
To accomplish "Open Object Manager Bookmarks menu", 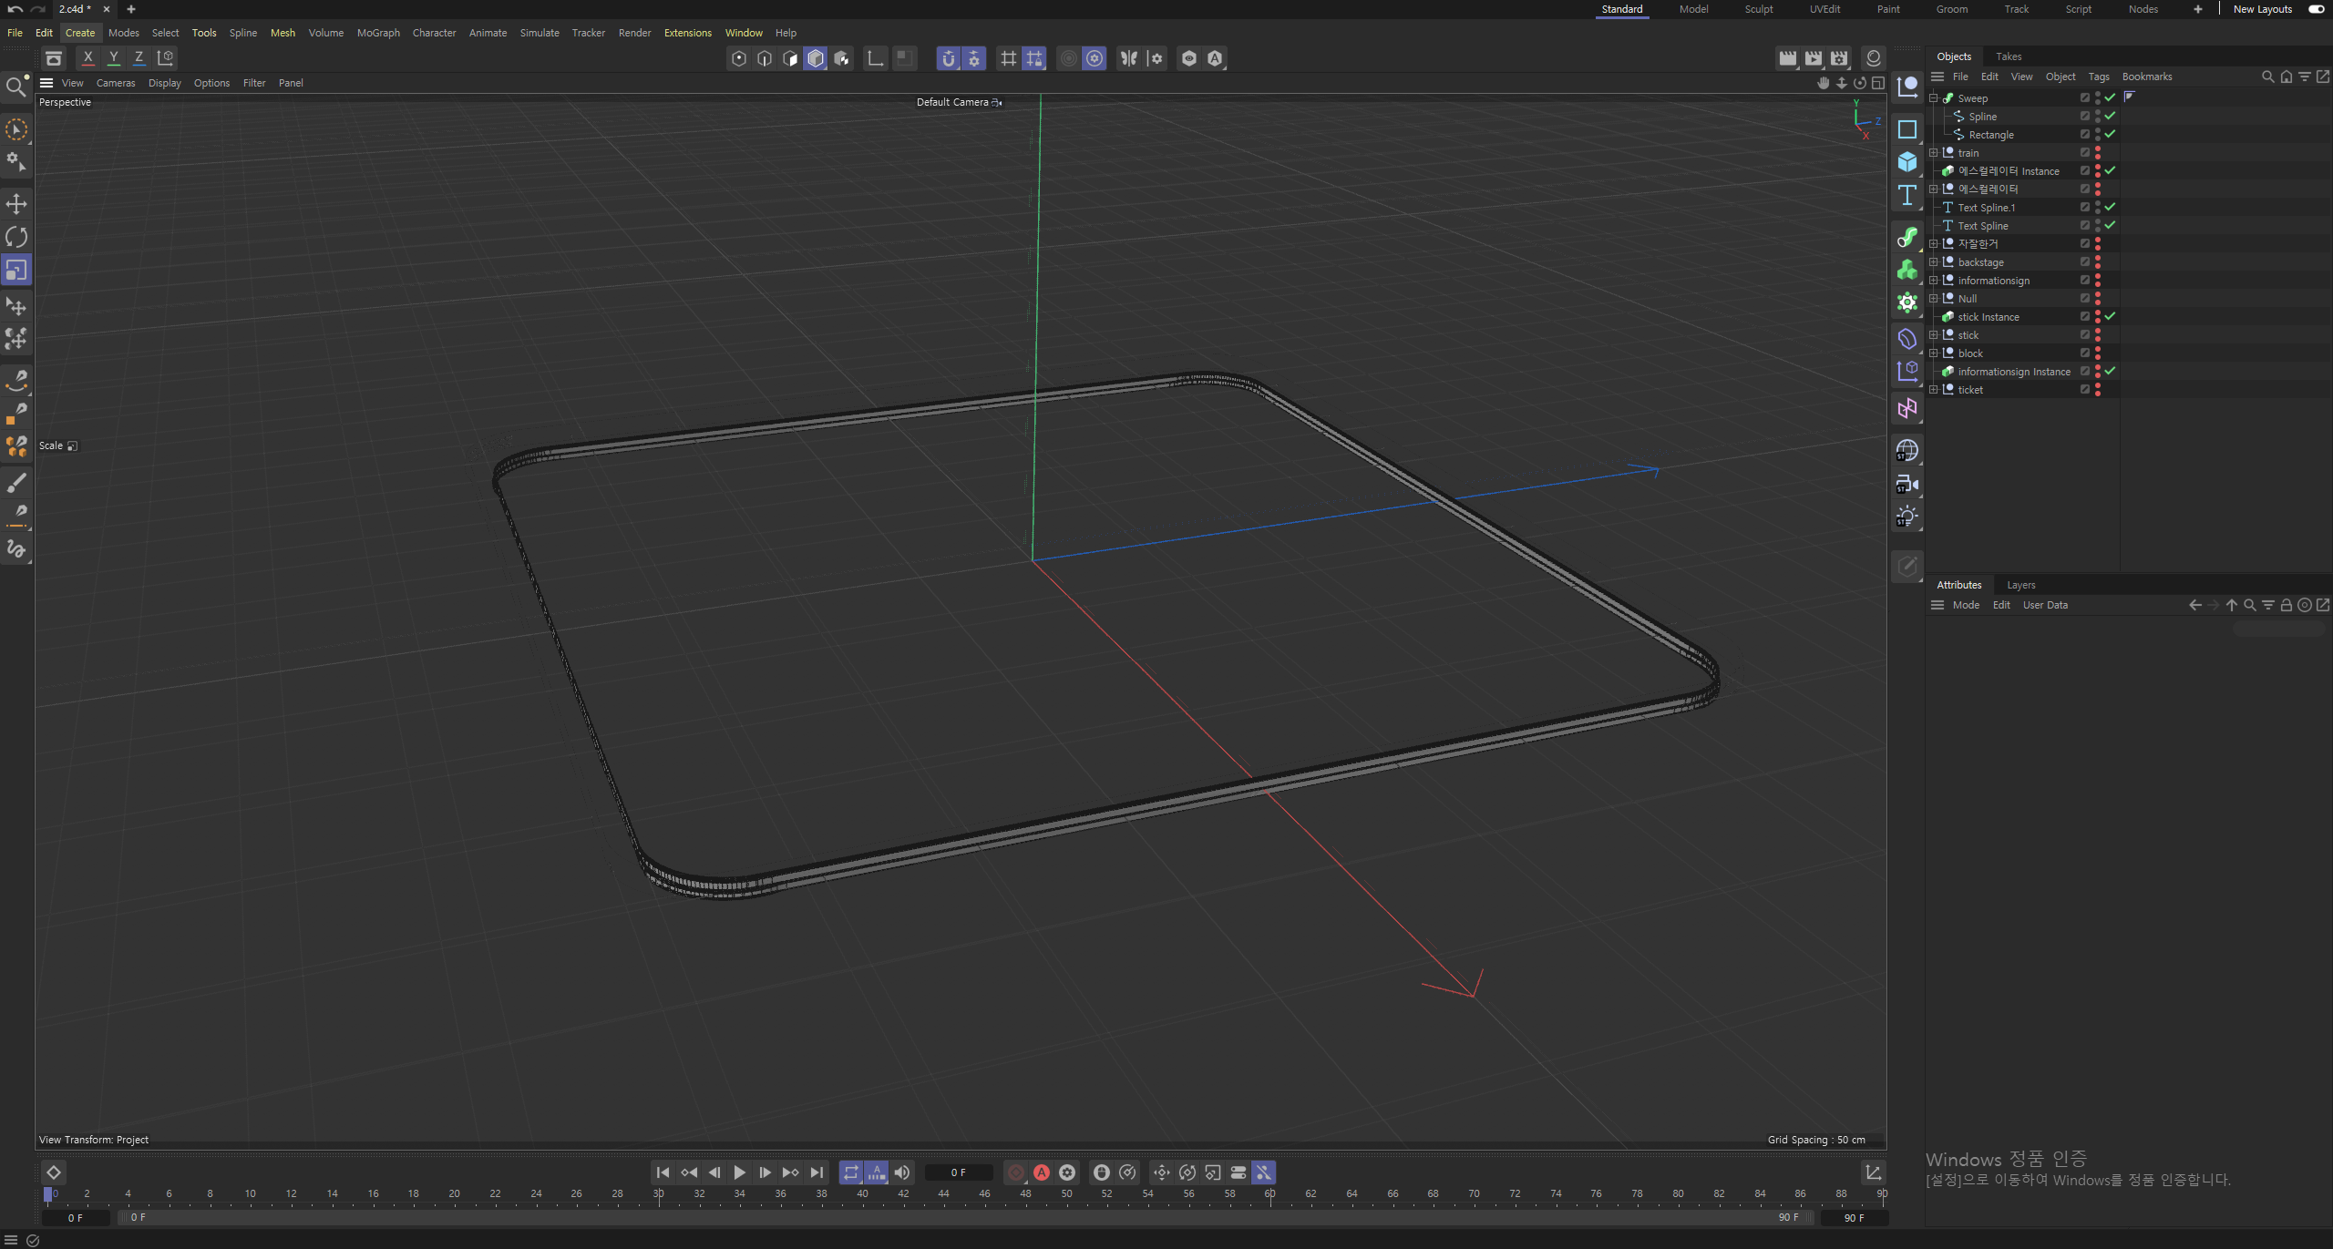I will click(2147, 77).
